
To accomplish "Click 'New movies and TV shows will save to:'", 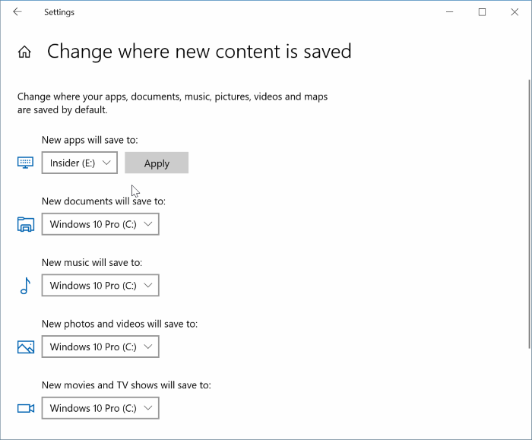I will [x=126, y=385].
